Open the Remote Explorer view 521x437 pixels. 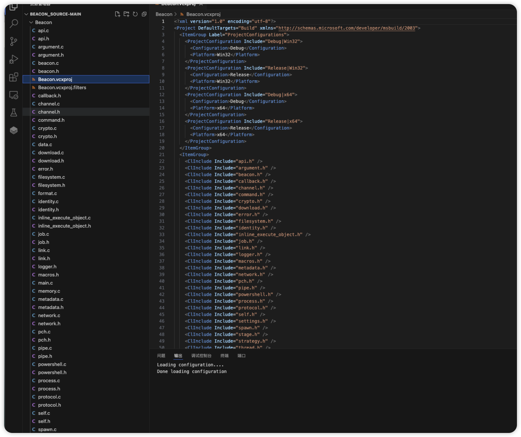coord(14,95)
